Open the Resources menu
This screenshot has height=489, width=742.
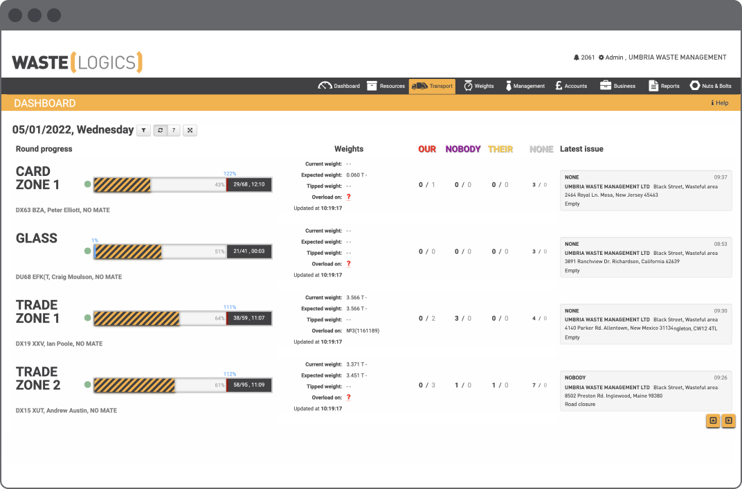[x=386, y=86]
